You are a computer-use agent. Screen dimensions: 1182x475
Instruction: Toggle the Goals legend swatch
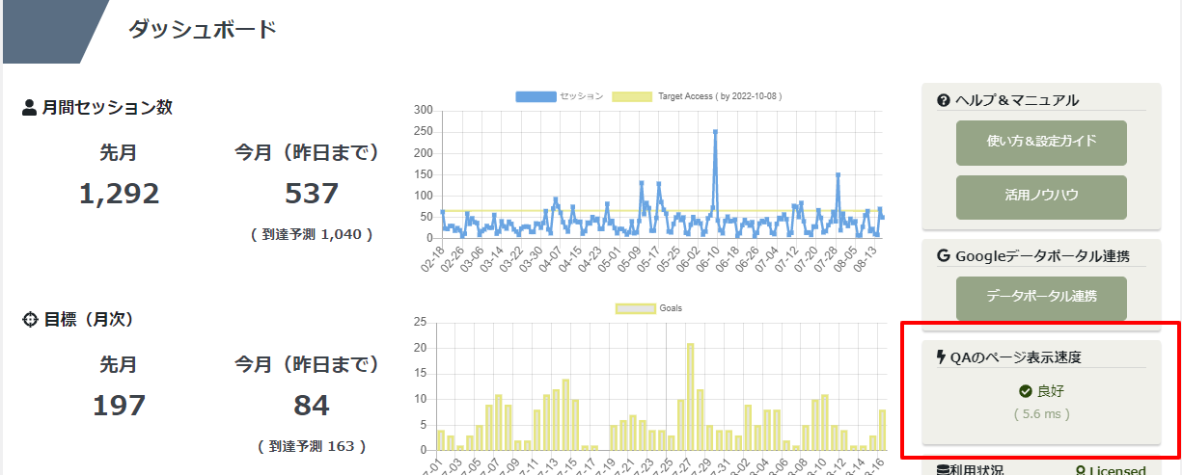click(635, 308)
